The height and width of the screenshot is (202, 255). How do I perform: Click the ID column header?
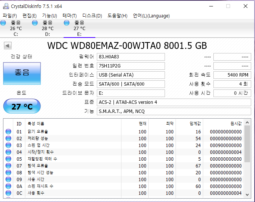point(19,124)
